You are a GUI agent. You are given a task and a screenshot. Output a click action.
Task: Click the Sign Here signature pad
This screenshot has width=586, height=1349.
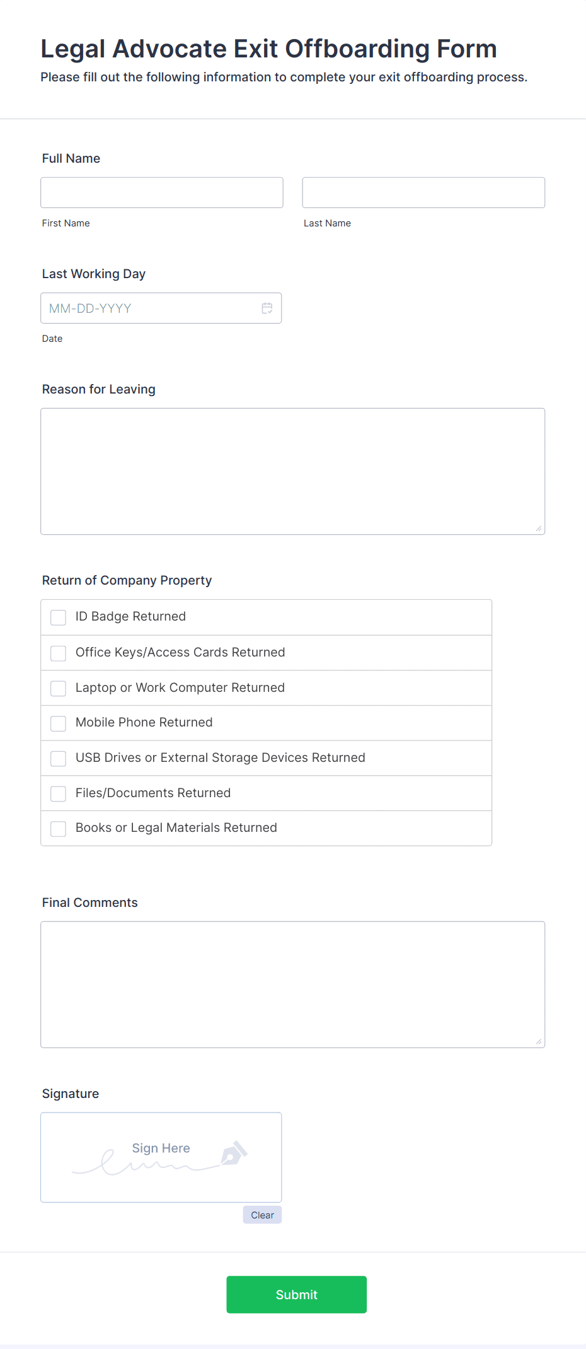(161, 1157)
